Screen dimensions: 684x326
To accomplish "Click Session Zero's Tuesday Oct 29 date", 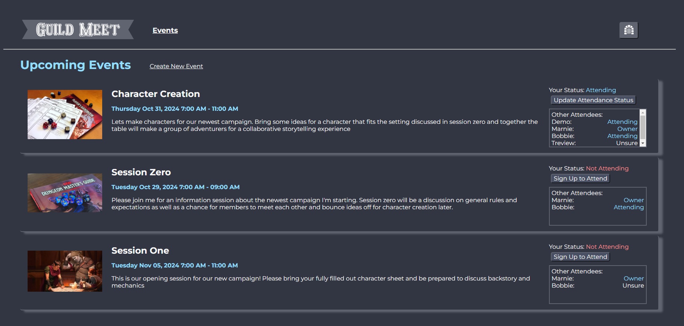I will (175, 187).
